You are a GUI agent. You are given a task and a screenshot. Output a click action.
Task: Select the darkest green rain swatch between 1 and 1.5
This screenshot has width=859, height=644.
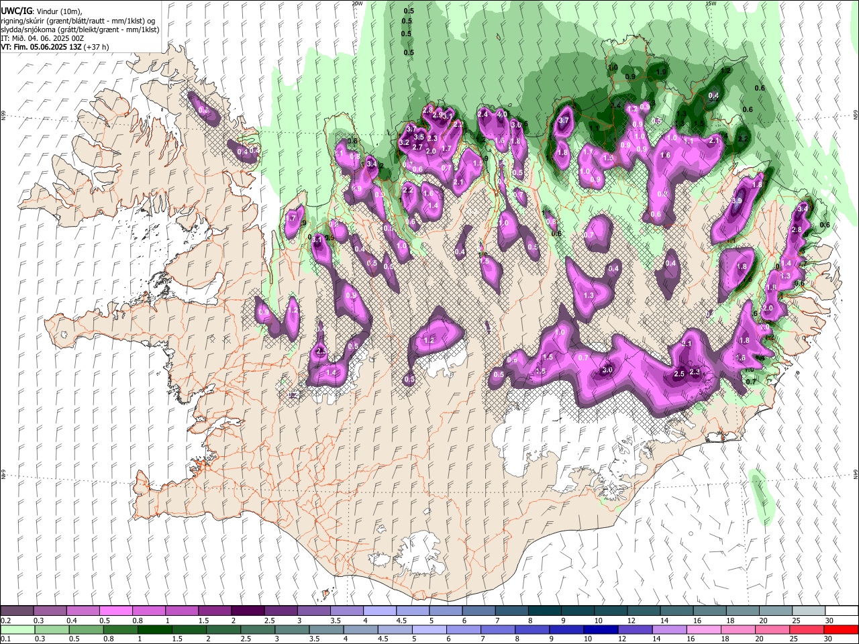pos(155,629)
